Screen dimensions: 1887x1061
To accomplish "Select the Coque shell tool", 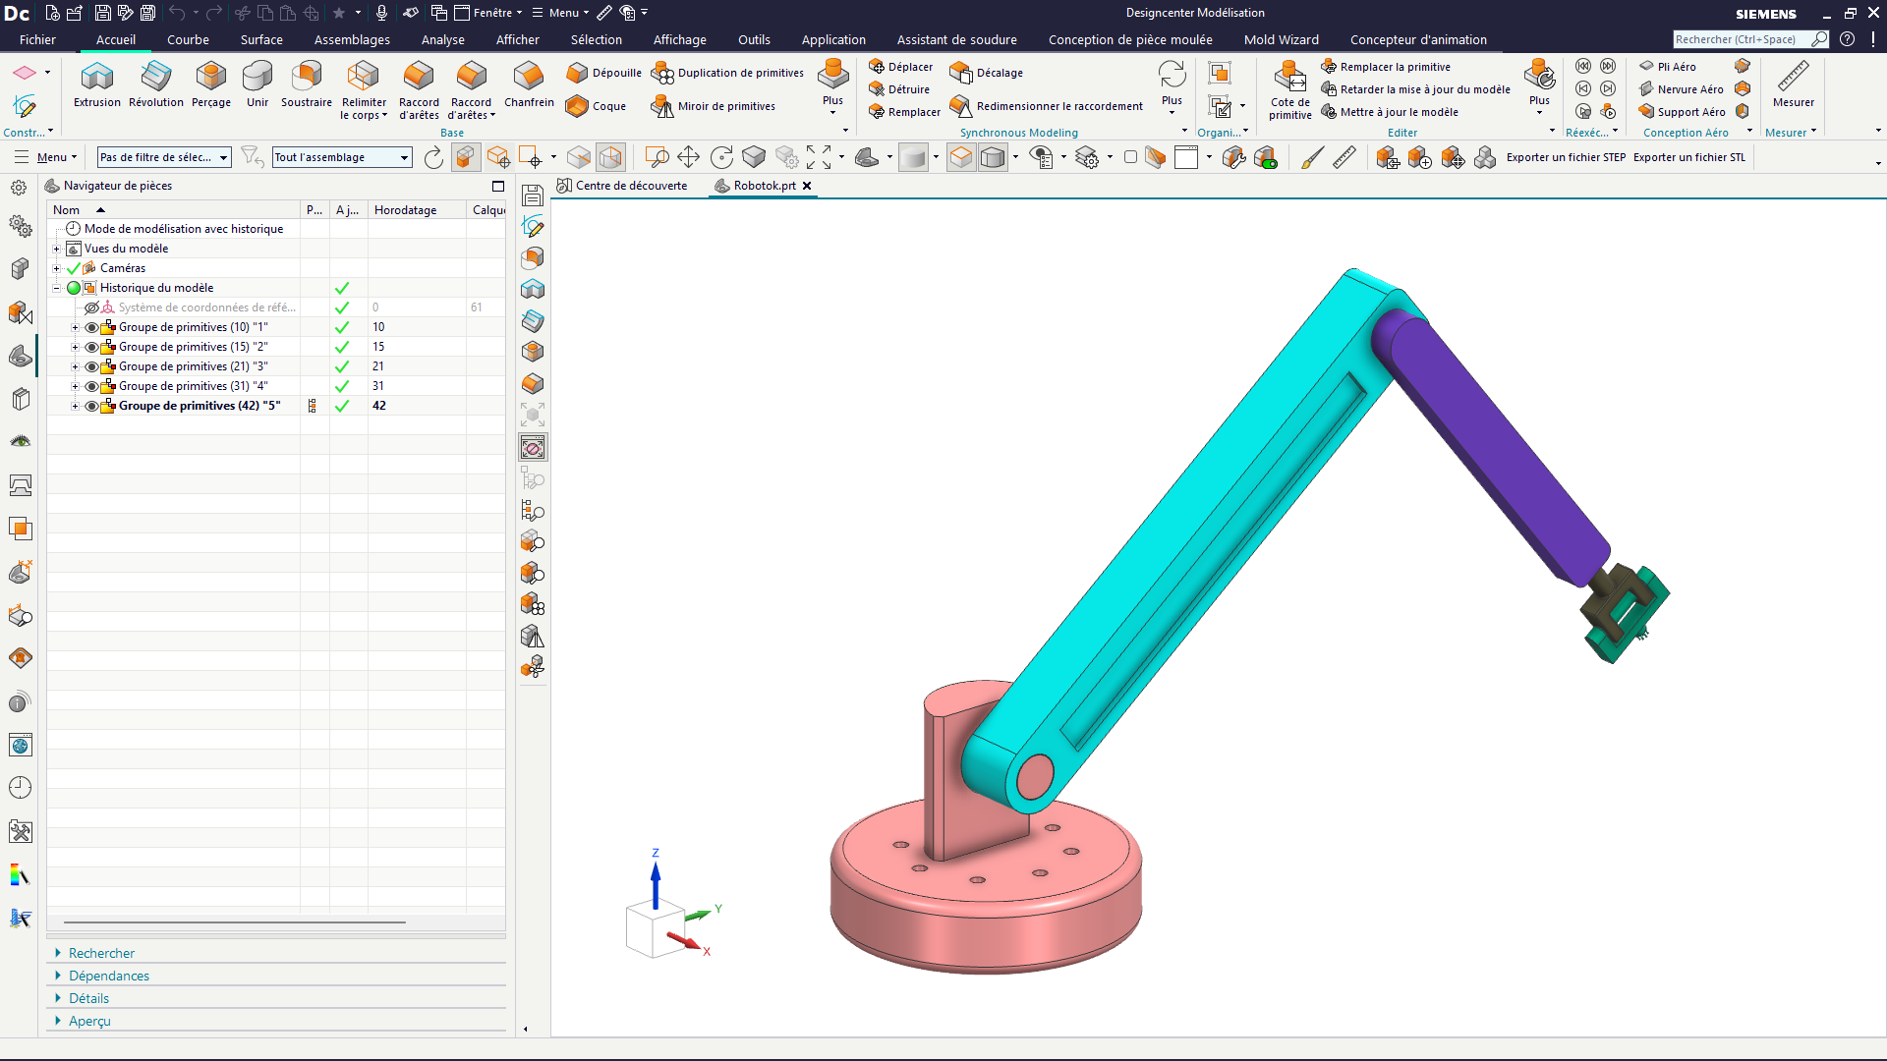I will [597, 106].
